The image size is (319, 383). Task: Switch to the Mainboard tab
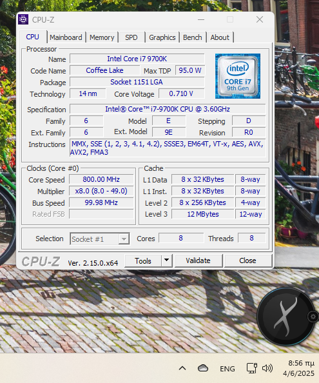pos(66,37)
